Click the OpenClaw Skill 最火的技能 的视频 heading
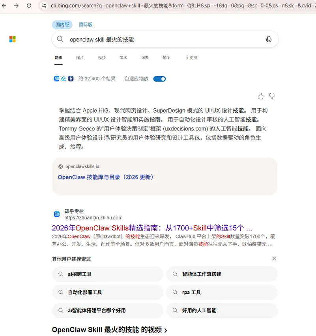Viewport: 316px width, 336px height. point(107,330)
